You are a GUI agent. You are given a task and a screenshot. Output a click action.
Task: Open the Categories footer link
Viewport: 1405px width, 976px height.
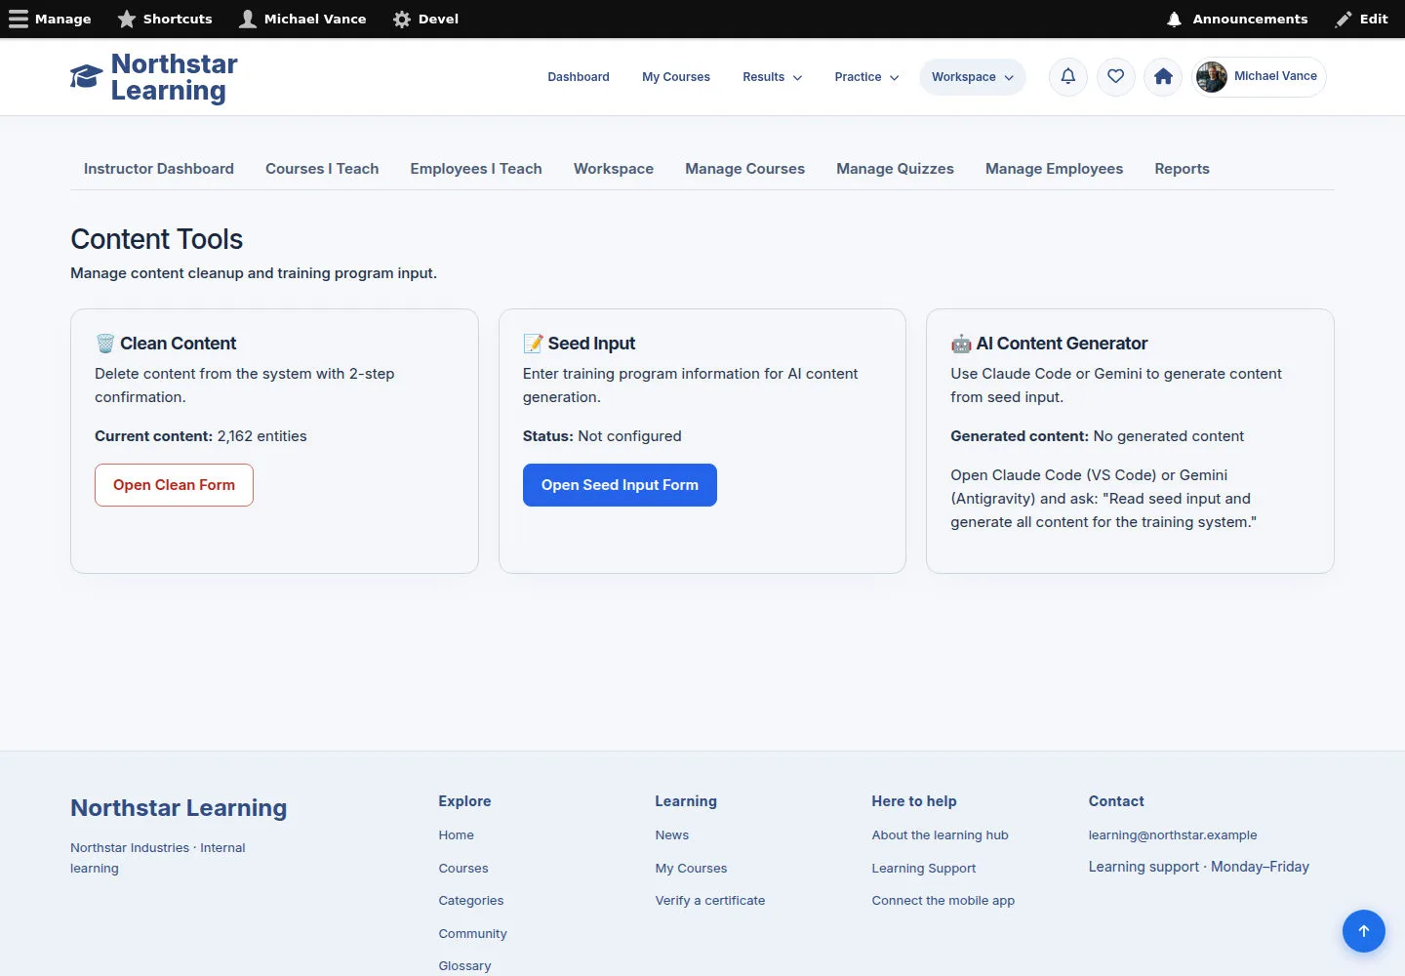click(471, 901)
